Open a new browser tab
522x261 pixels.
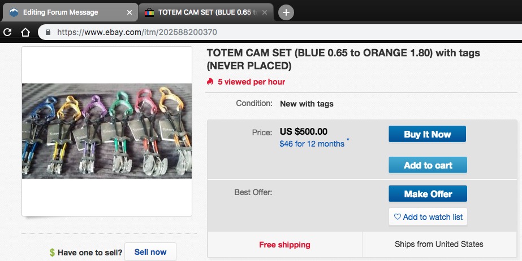(x=286, y=12)
